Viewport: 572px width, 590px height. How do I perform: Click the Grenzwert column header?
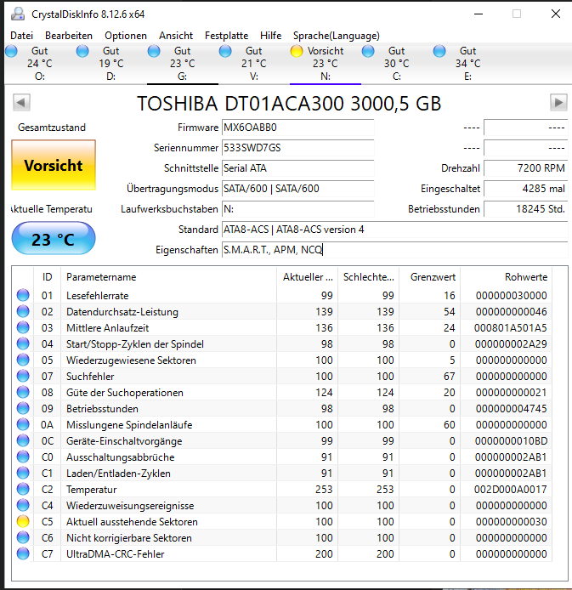429,277
